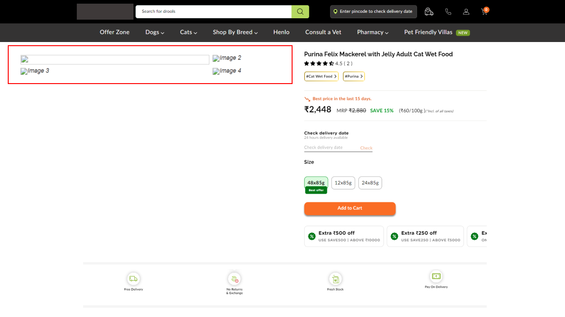Open the Consult a Vet menu item
This screenshot has width=565, height=317.
tap(323, 32)
